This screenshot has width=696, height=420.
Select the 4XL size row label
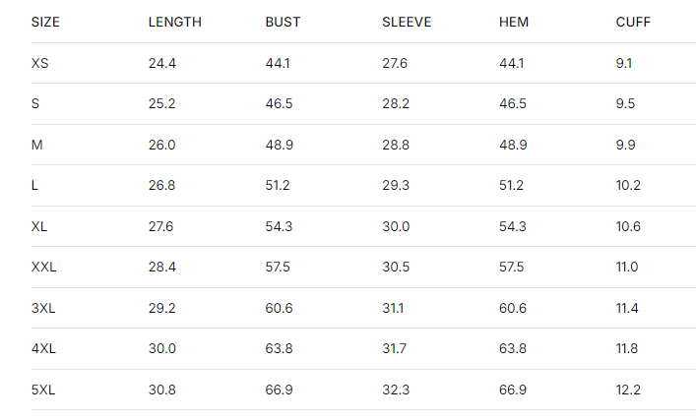[43, 348]
